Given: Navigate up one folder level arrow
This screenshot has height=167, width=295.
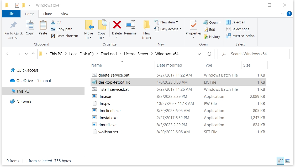Looking at the screenshot, I should (x=33, y=54).
